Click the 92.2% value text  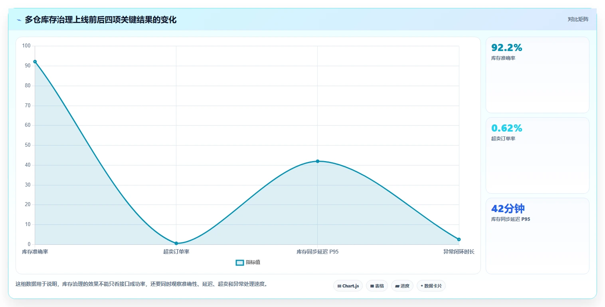click(507, 47)
